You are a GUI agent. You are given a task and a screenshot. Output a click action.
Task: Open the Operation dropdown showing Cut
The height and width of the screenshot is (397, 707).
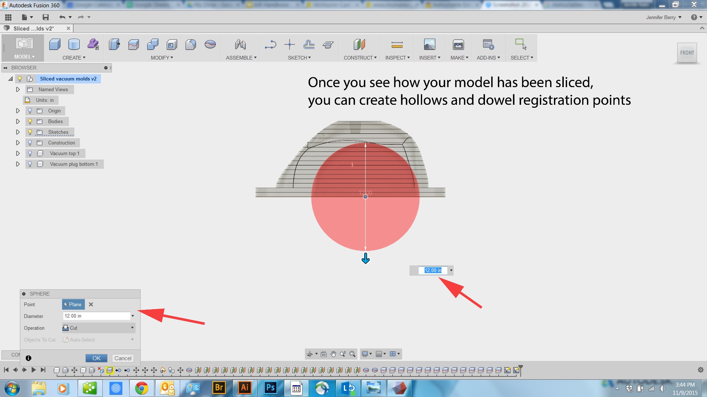pyautogui.click(x=98, y=328)
